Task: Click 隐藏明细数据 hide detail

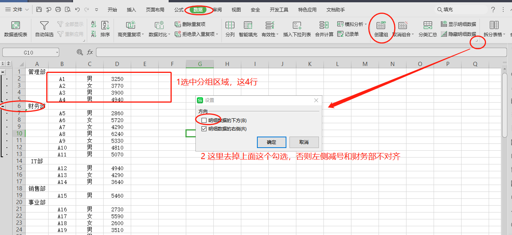Action: pos(458,34)
